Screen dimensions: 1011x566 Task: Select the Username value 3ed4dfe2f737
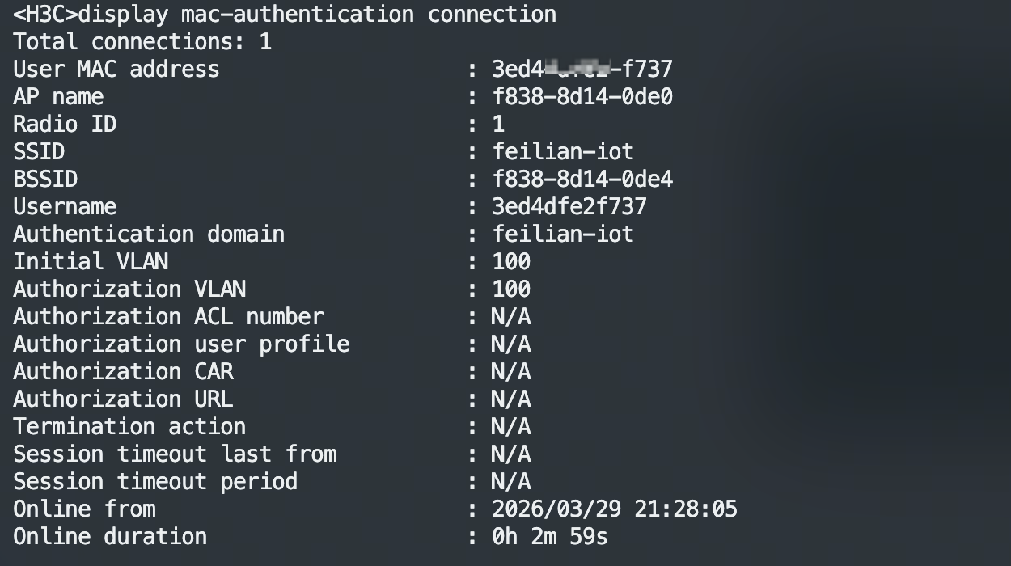[x=569, y=206]
